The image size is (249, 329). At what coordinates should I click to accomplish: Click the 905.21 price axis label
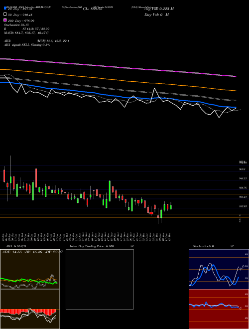coord(243,197)
